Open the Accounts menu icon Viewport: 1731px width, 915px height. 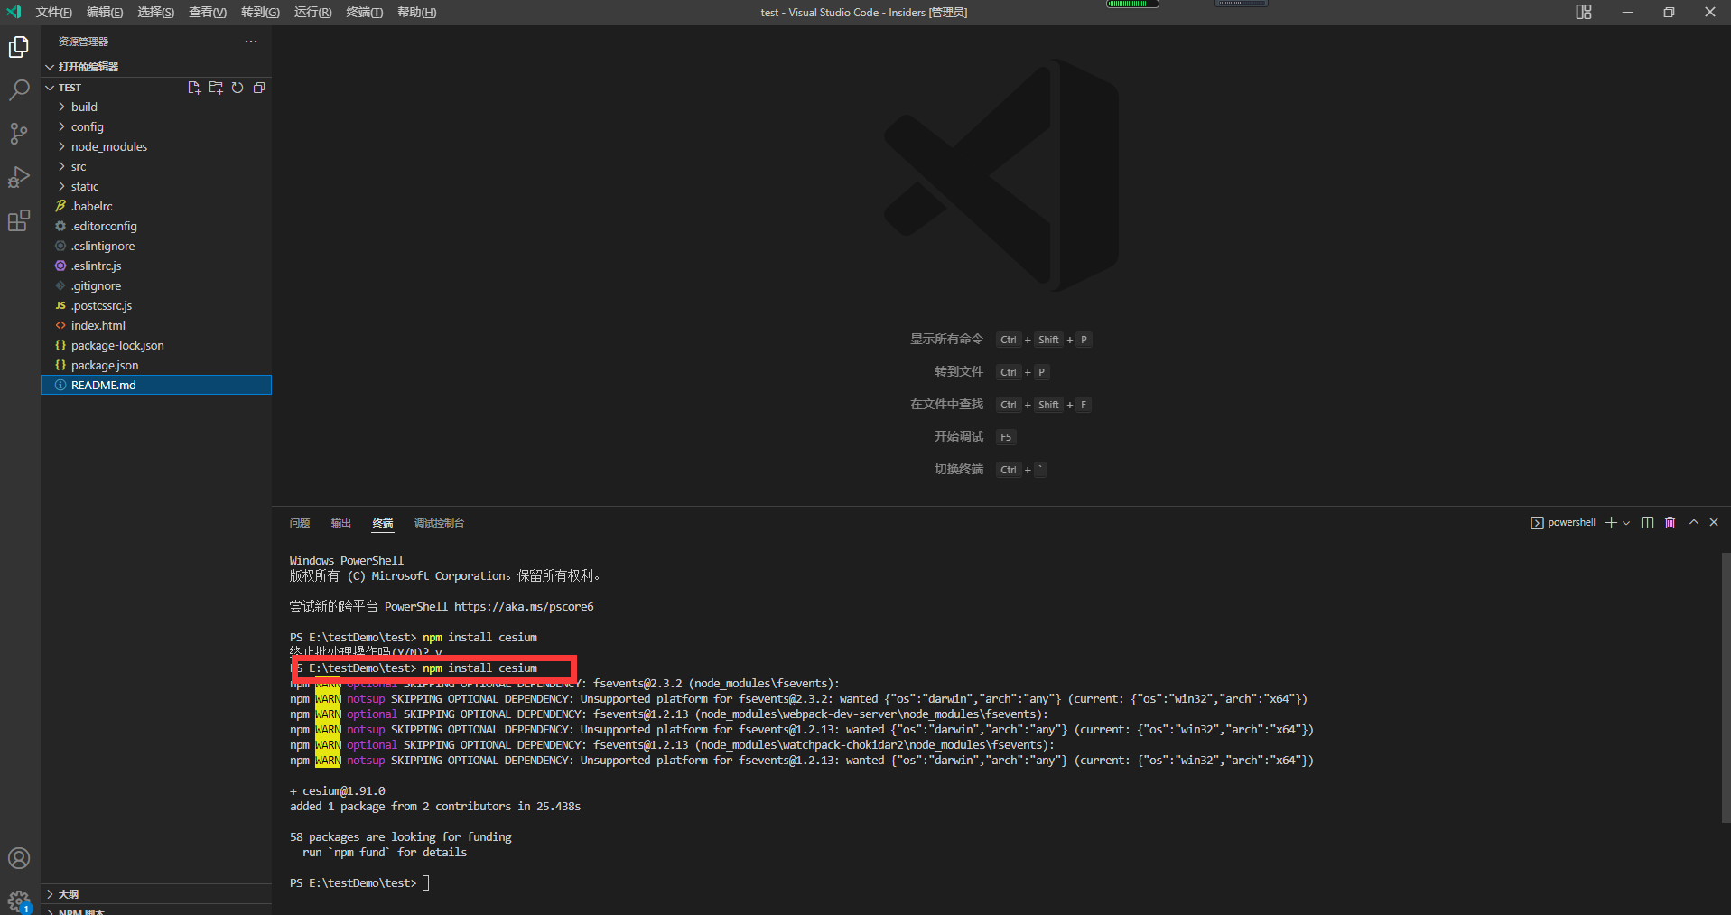19,858
